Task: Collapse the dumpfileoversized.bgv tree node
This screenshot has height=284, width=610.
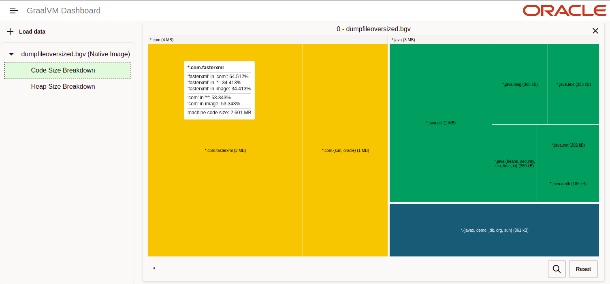Action: point(11,54)
